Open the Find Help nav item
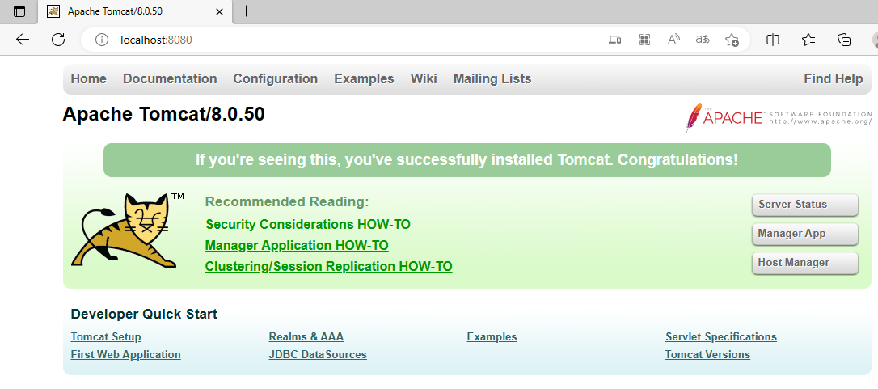878x389 pixels. coord(834,79)
